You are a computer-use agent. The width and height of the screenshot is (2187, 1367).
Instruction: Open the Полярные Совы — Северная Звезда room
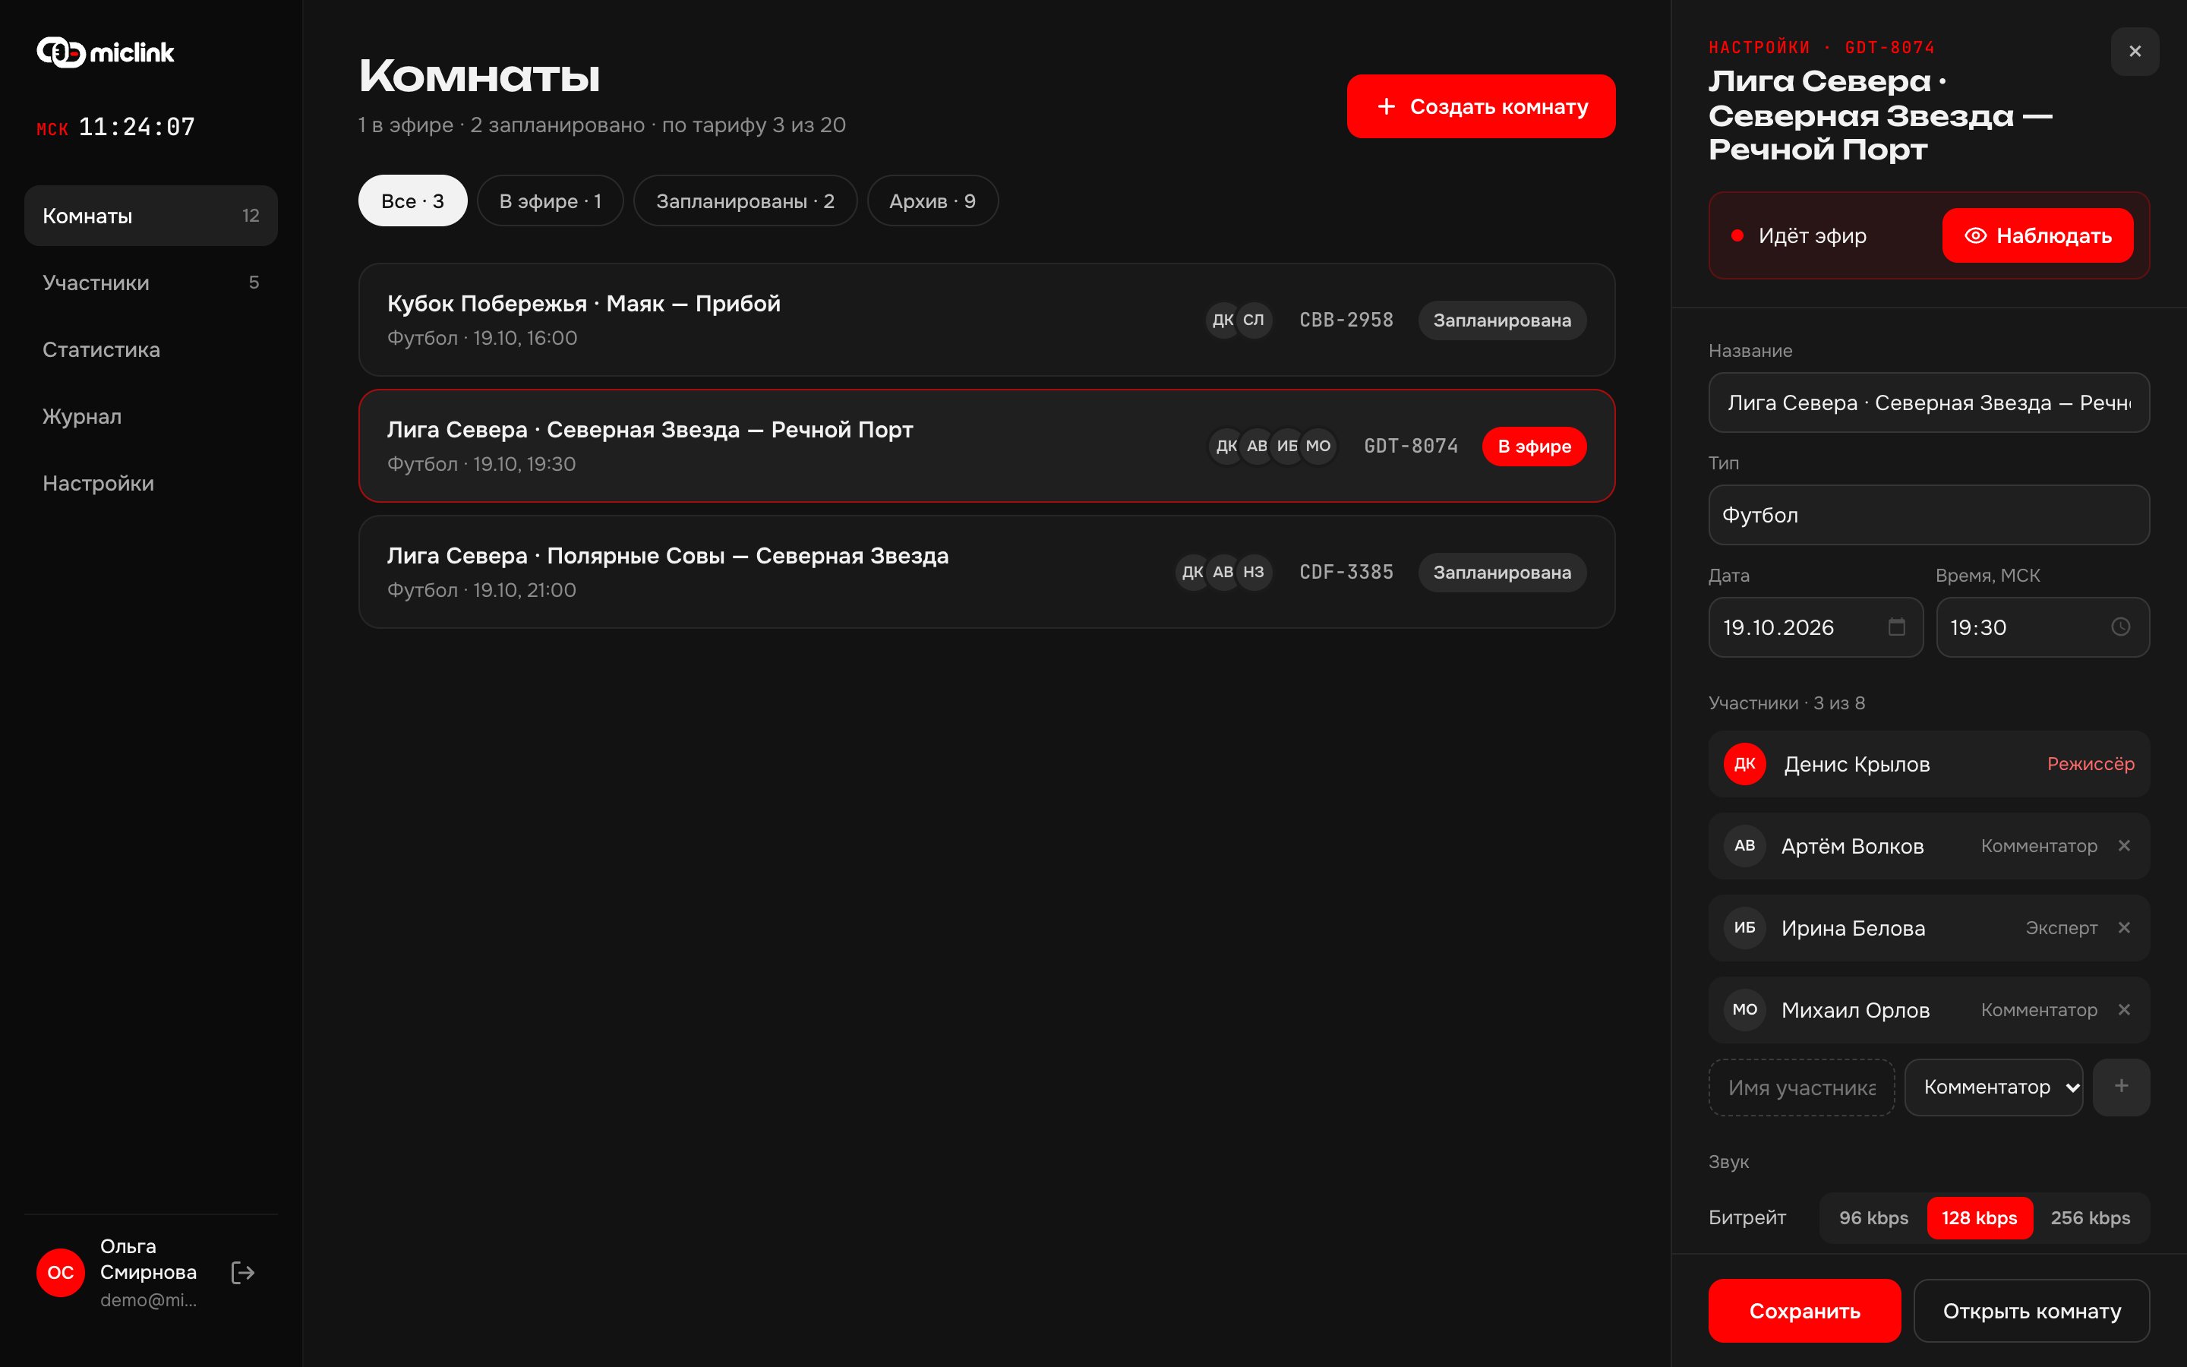point(987,573)
